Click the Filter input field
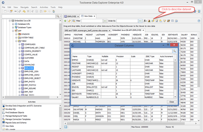The image size is (203, 132). [x=92, y=21]
